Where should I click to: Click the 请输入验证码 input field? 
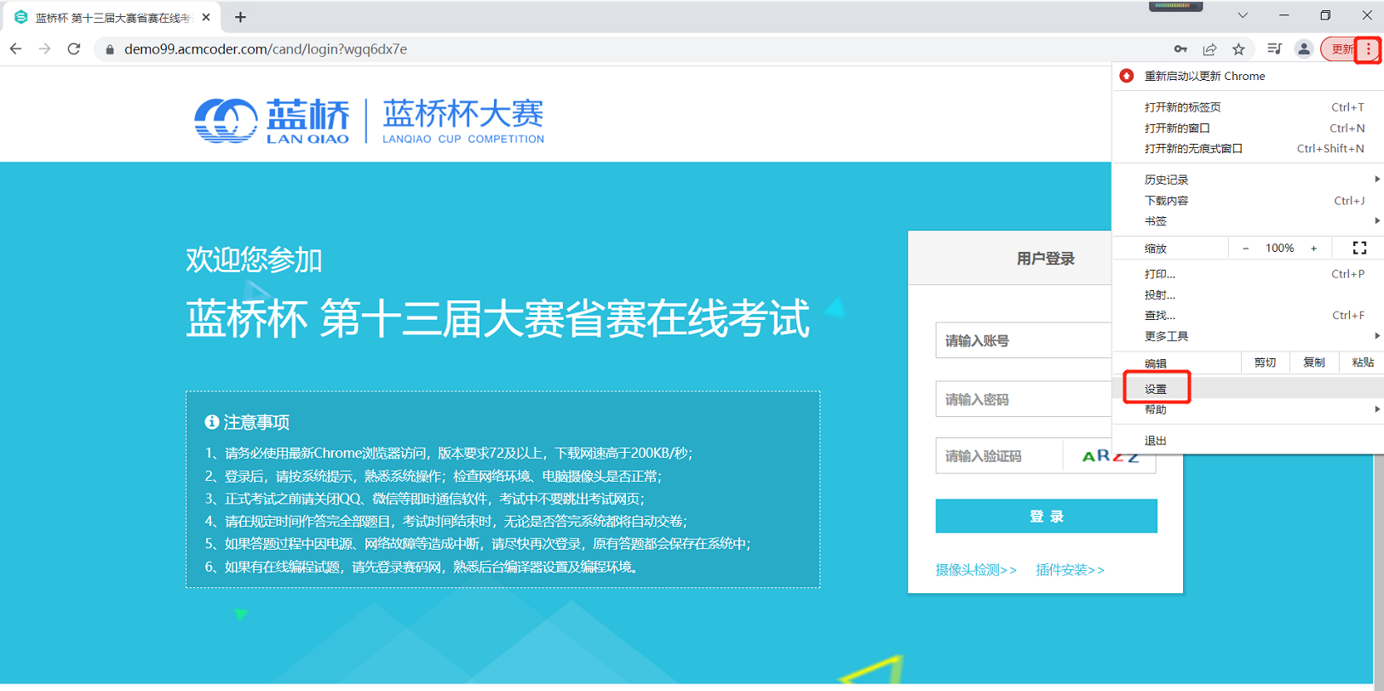tap(999, 456)
